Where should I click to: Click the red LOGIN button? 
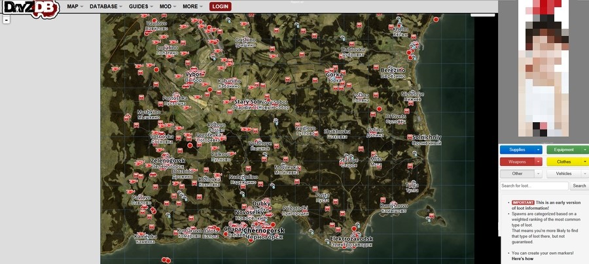tap(221, 6)
